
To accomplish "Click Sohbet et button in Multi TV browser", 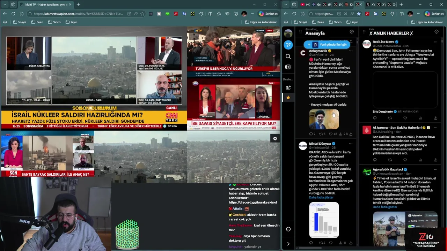I will coord(268,14).
